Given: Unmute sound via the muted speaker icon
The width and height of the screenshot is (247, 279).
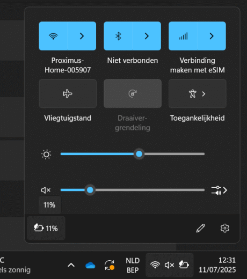Looking at the screenshot, I should [x=46, y=190].
